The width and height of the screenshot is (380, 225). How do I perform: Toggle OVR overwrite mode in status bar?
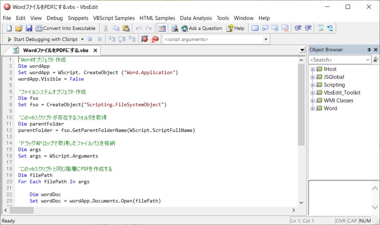pos(340,221)
